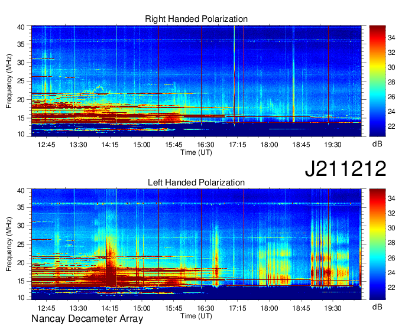
Task: Click "22" on Right Handed colorbar scale
Action: [391, 126]
